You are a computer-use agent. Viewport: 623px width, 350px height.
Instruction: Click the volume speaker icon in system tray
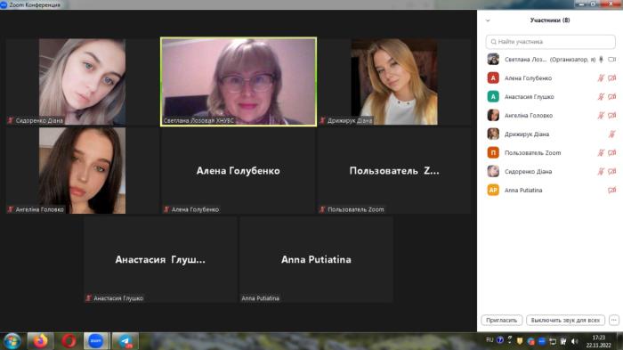pyautogui.click(x=575, y=341)
